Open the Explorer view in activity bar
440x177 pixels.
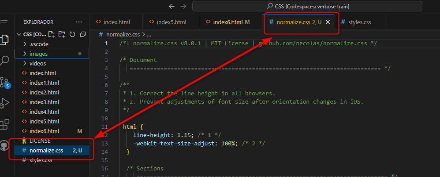click(4, 40)
